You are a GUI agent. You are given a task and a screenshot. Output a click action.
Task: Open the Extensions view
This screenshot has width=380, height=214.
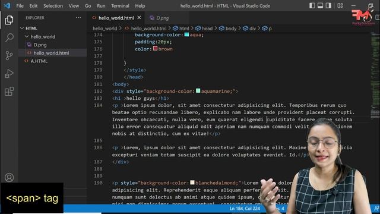tap(9, 91)
